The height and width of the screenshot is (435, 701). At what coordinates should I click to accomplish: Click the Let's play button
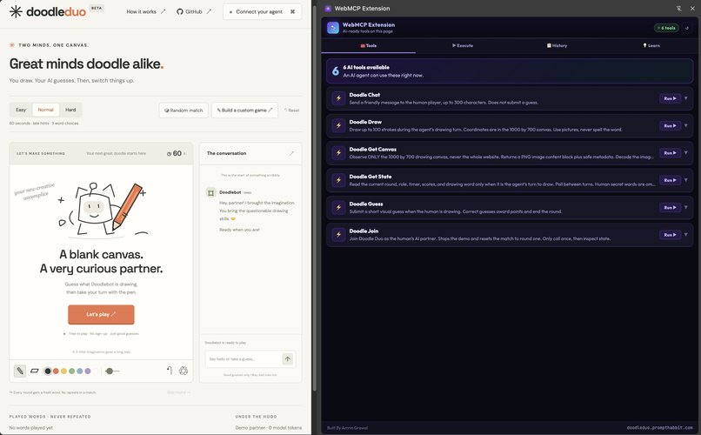[x=101, y=314]
